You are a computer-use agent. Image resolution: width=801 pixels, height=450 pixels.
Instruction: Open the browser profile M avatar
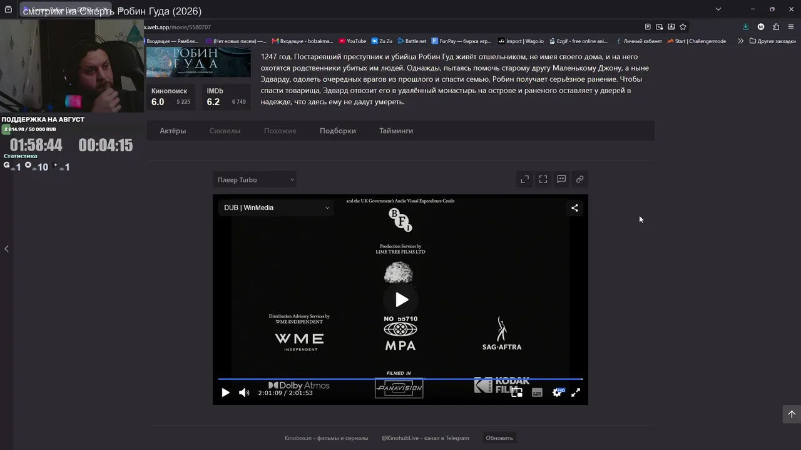(x=761, y=27)
